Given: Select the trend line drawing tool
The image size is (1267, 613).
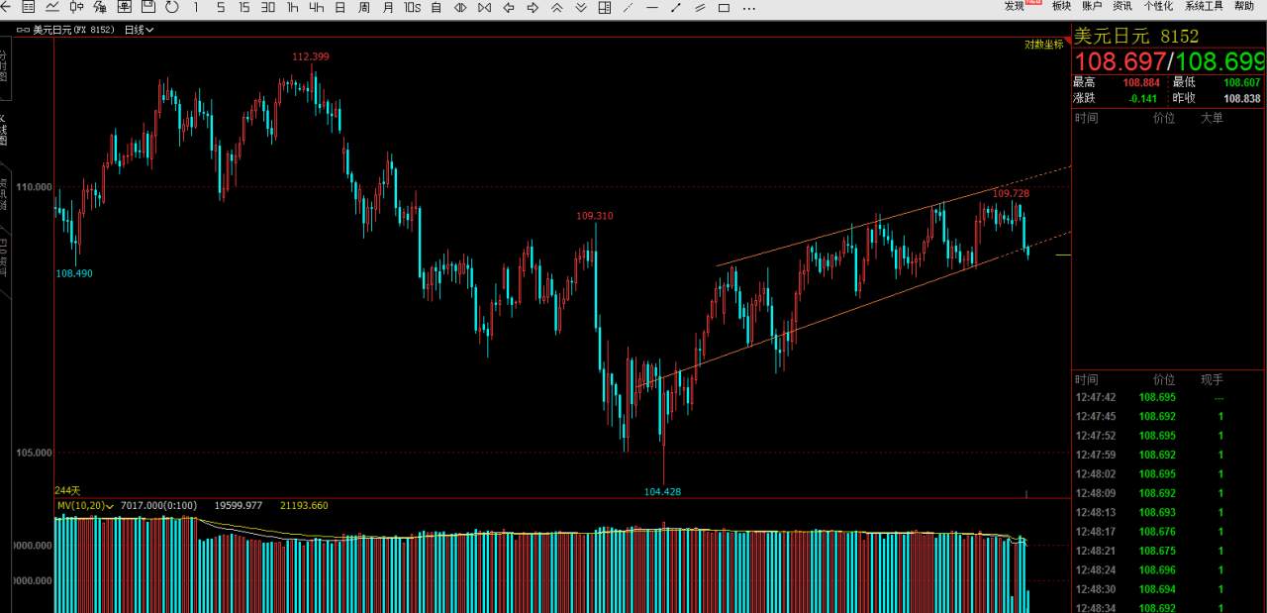Looking at the screenshot, I should click(x=675, y=7).
